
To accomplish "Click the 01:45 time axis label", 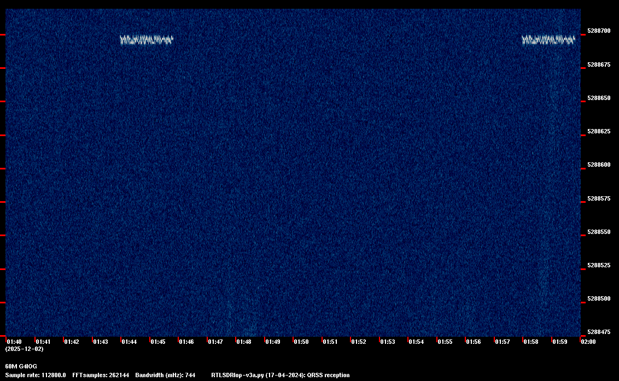I will tap(158, 342).
